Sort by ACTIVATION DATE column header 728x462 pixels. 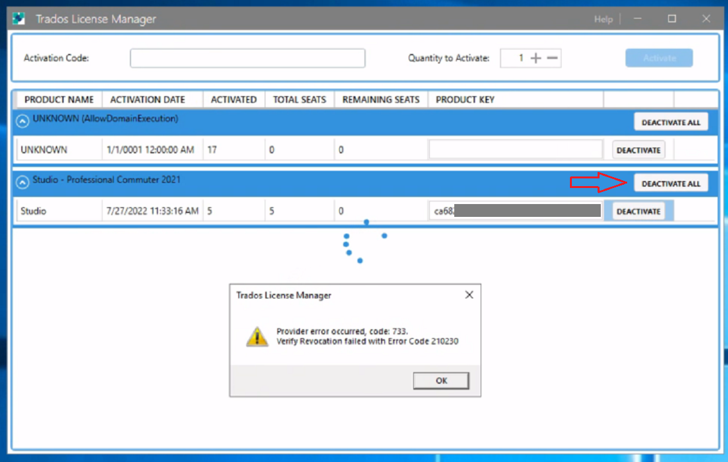click(148, 99)
